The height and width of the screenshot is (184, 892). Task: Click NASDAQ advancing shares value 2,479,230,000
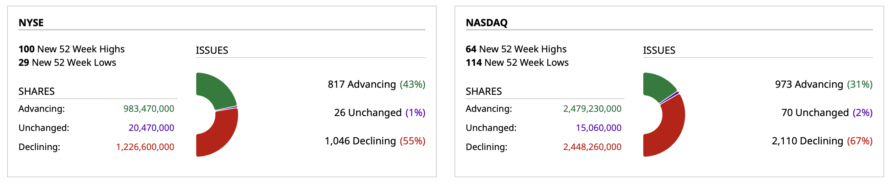(592, 109)
